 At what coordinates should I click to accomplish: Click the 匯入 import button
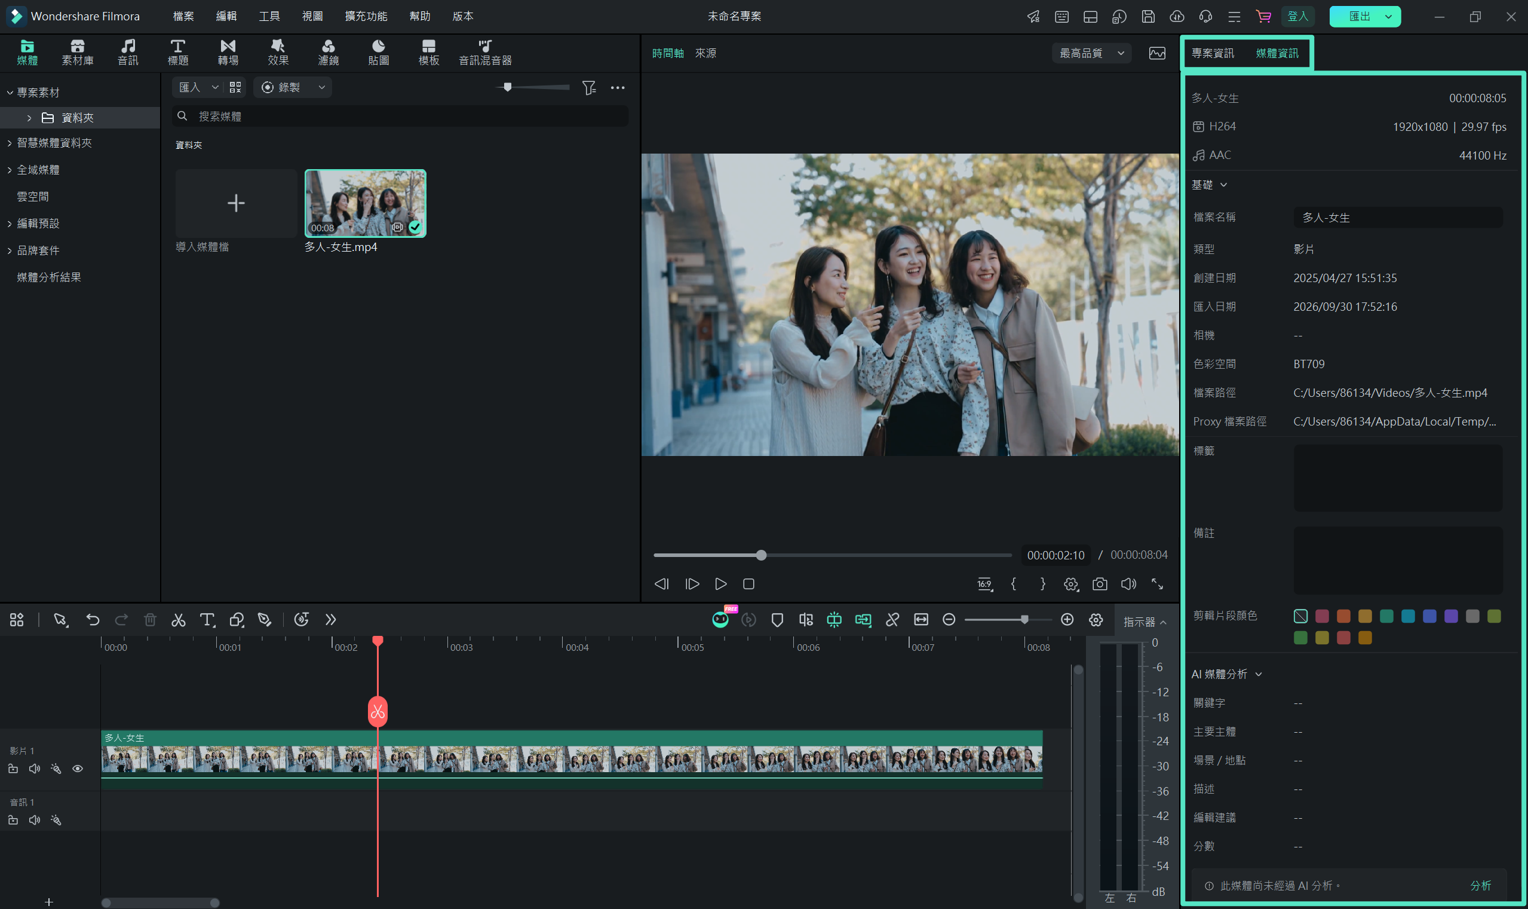pyautogui.click(x=189, y=88)
